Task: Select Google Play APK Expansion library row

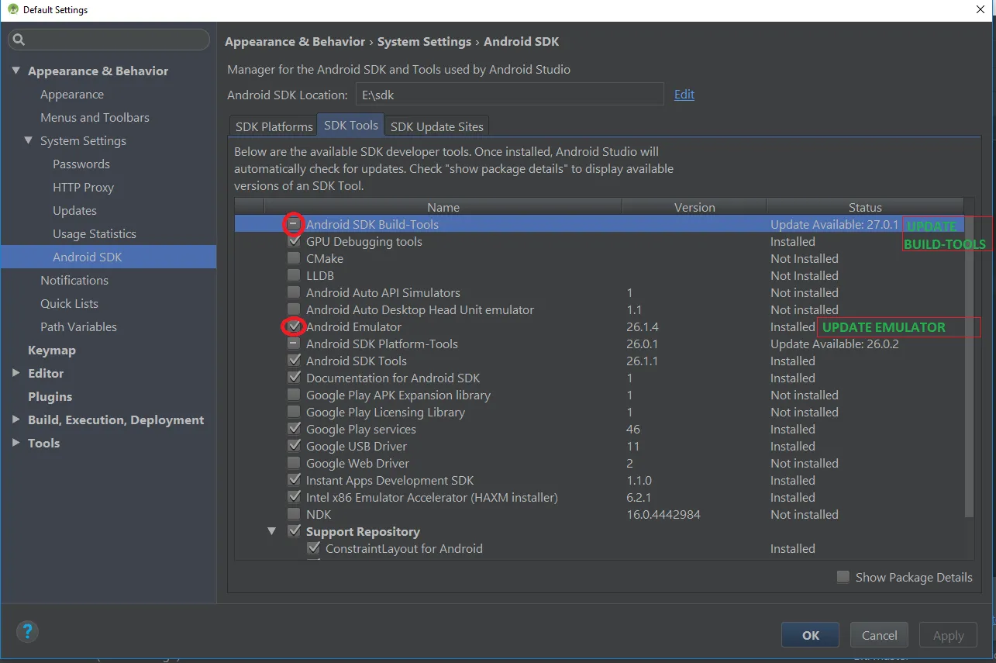Action: (x=398, y=395)
